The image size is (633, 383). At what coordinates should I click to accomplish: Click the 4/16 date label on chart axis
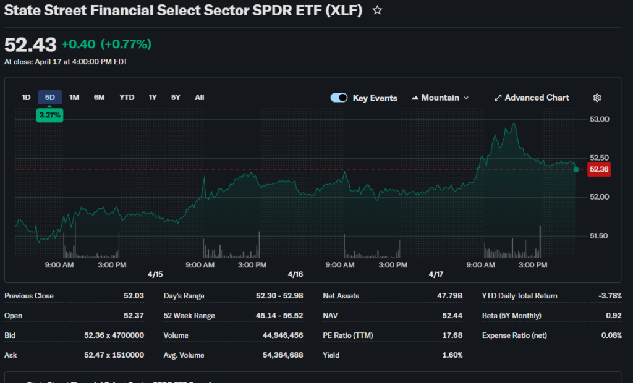tap(295, 274)
